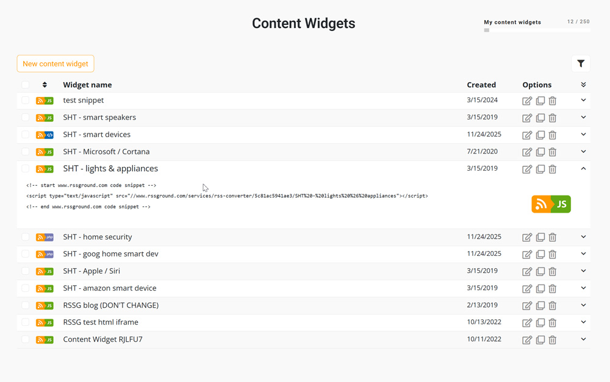The width and height of the screenshot is (610, 382).
Task: Tick the checkbox for test snippet
Action: (26, 101)
